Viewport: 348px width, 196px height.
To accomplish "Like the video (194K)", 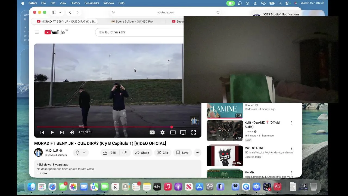I will coord(109,153).
